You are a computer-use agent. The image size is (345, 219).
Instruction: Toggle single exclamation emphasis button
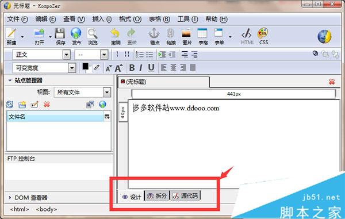point(117,54)
